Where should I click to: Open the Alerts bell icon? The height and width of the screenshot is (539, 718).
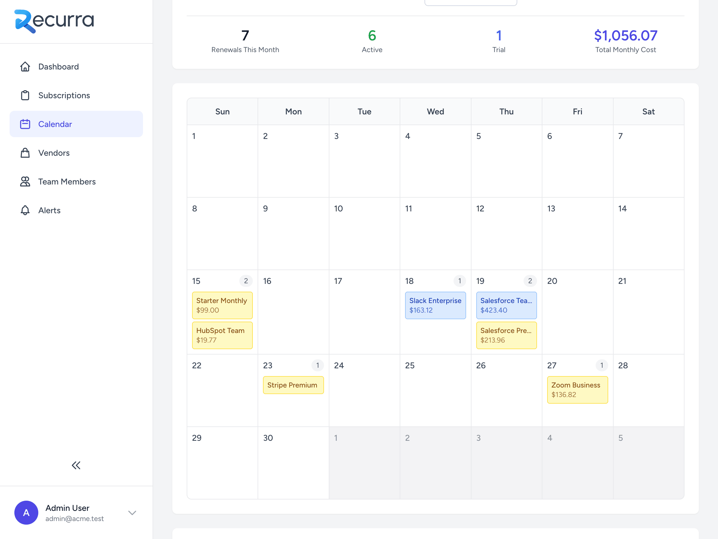[25, 210]
